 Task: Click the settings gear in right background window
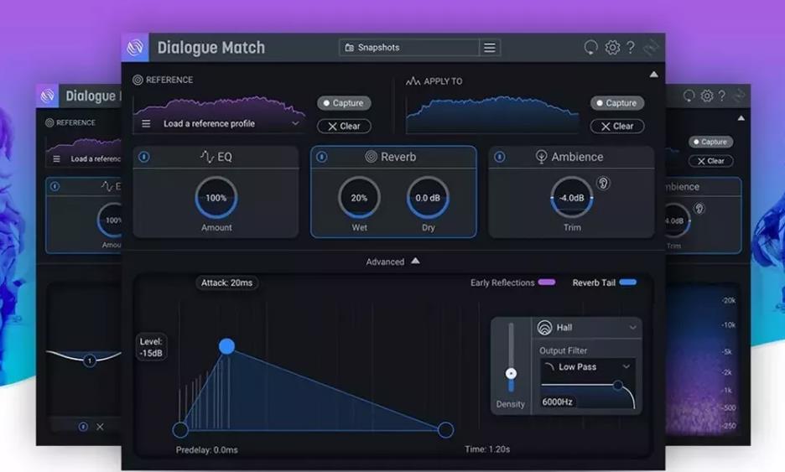point(707,96)
